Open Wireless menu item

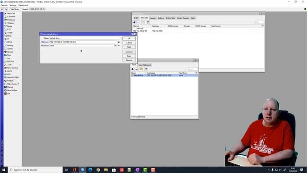pos(11,23)
